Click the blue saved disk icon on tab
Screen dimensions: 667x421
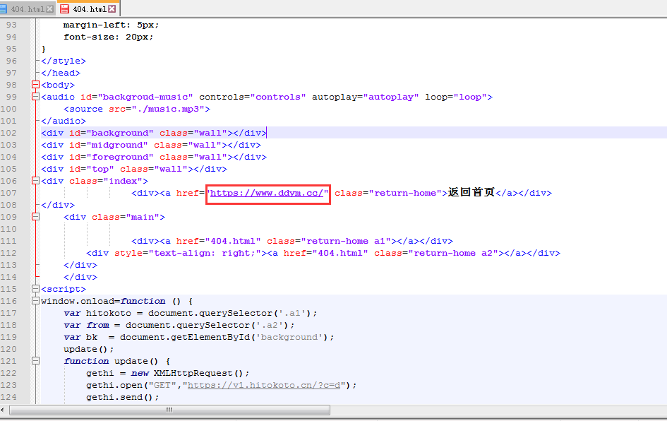click(4, 9)
